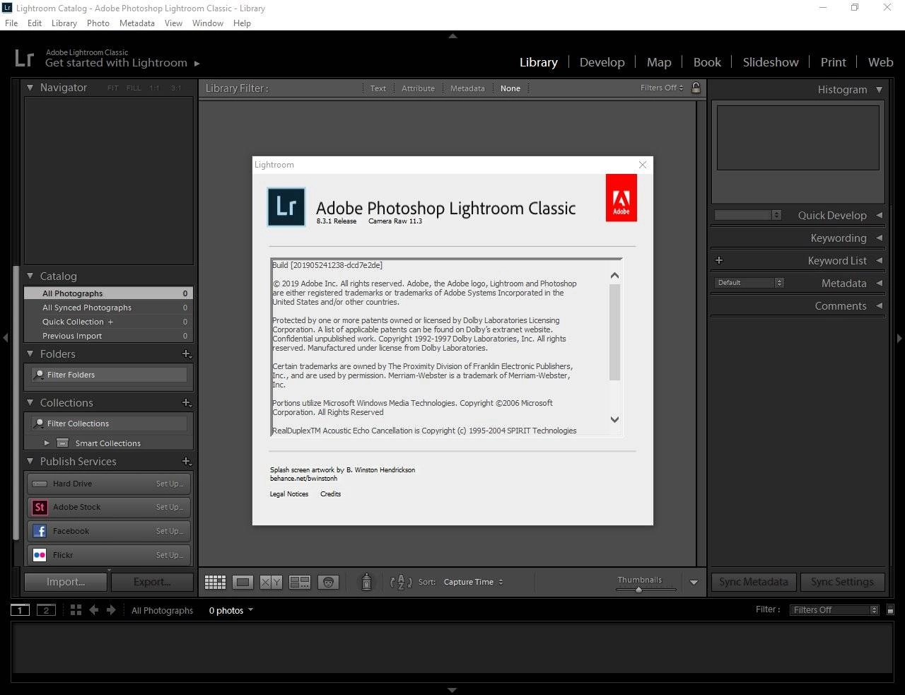
Task: Add a keyword with Keyword List plus
Action: [719, 260]
